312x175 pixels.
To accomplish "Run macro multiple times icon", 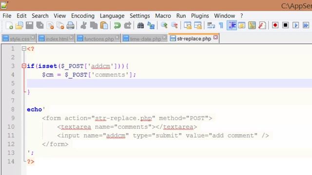I will pyautogui.click(x=306, y=25).
